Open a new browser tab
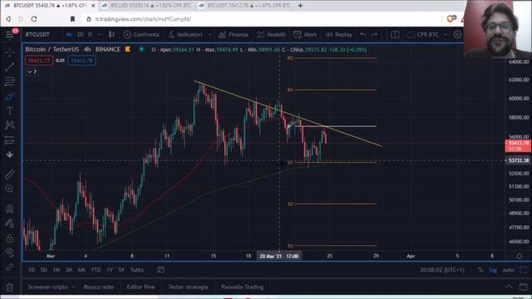532x299 pixels. [300, 6]
